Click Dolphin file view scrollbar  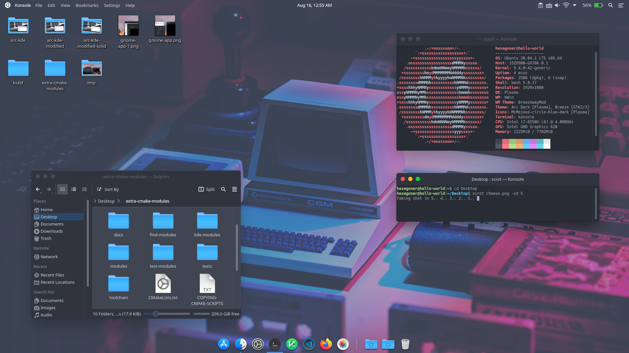pos(237,247)
